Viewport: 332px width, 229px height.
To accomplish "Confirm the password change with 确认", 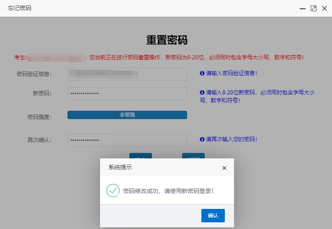I will (213, 216).
